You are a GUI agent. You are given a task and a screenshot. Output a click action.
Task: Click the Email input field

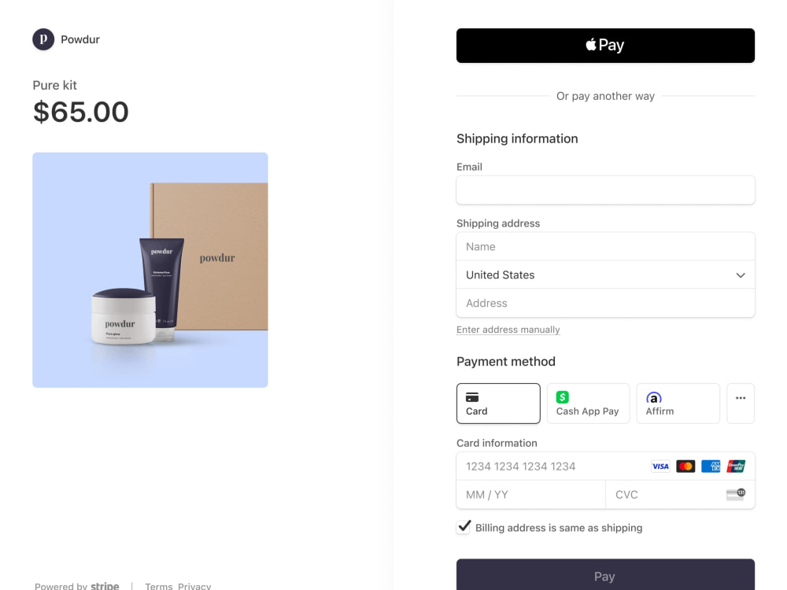click(605, 190)
